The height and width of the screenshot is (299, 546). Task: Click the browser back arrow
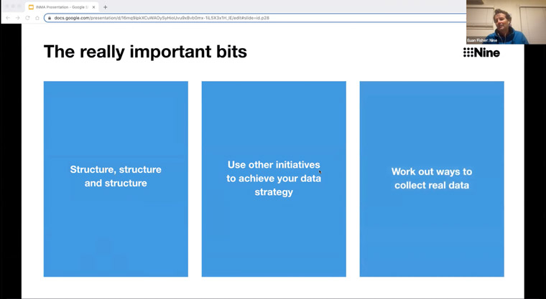tap(8, 18)
